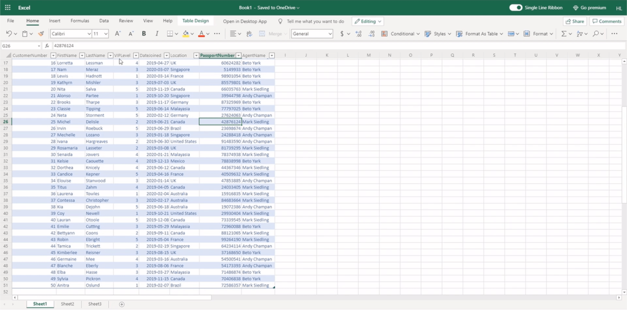Open the VIPLevel filter dropdown
This screenshot has width=627, height=310.
pyautogui.click(x=136, y=55)
